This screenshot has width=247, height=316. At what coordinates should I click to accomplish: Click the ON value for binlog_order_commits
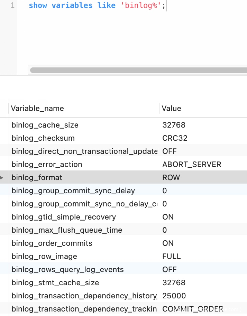[168, 243]
